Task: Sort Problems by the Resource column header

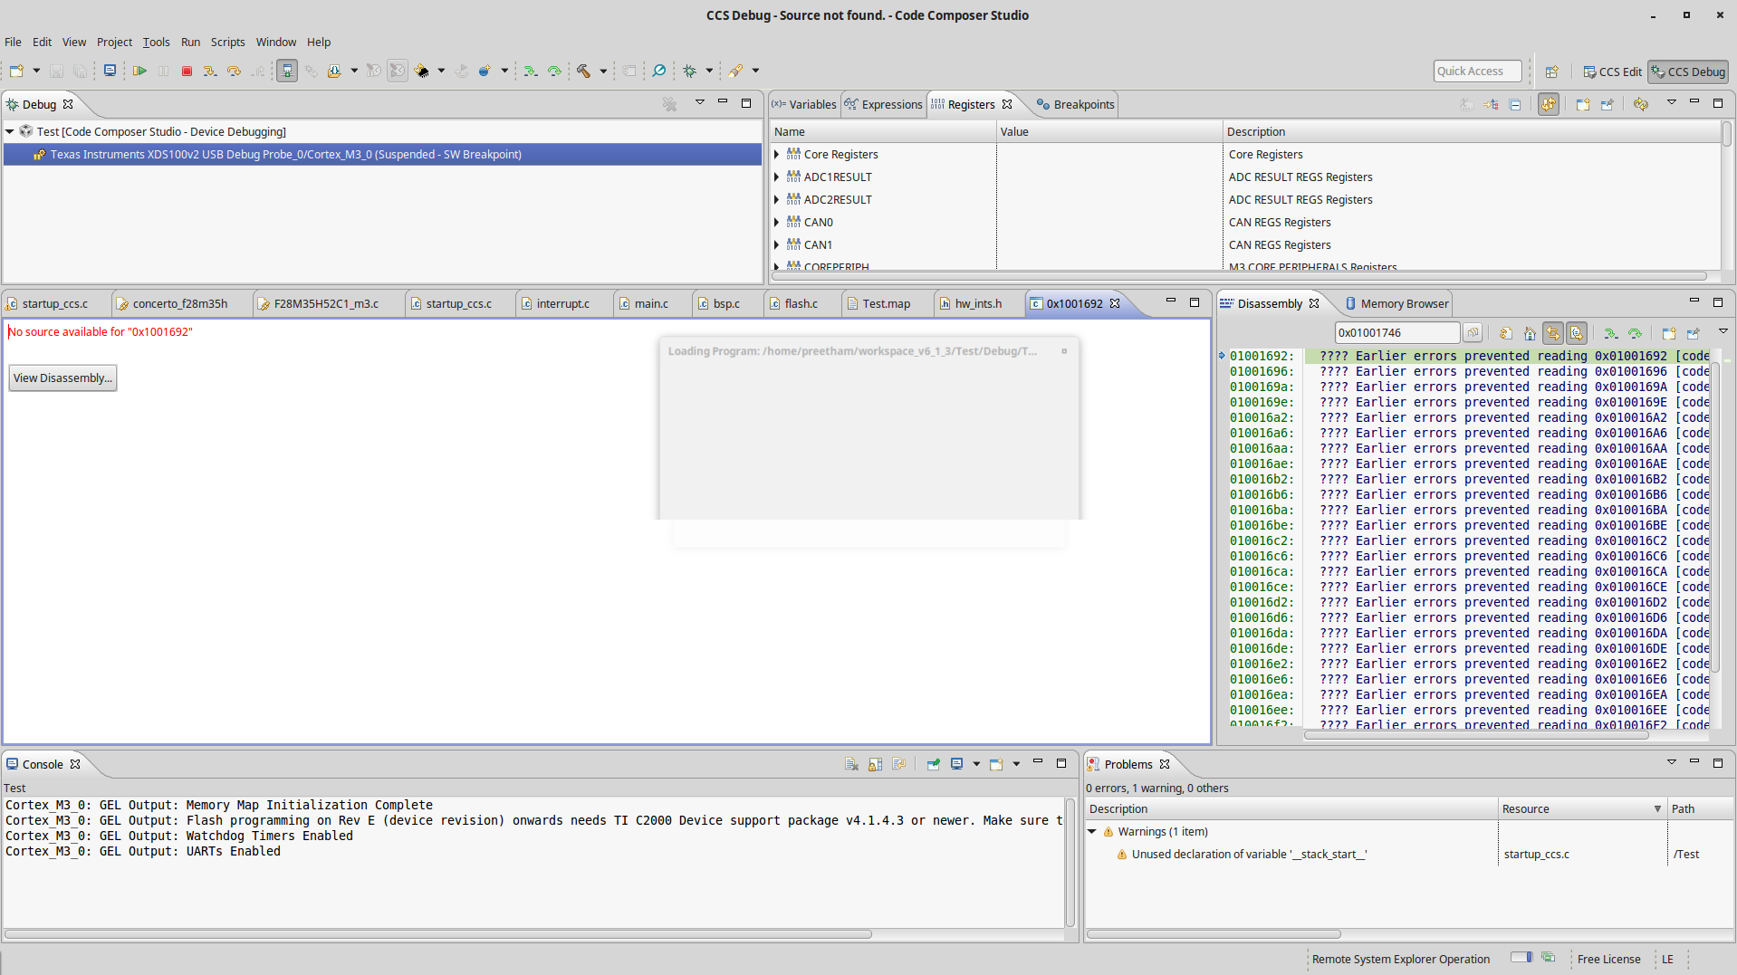Action: [x=1581, y=808]
